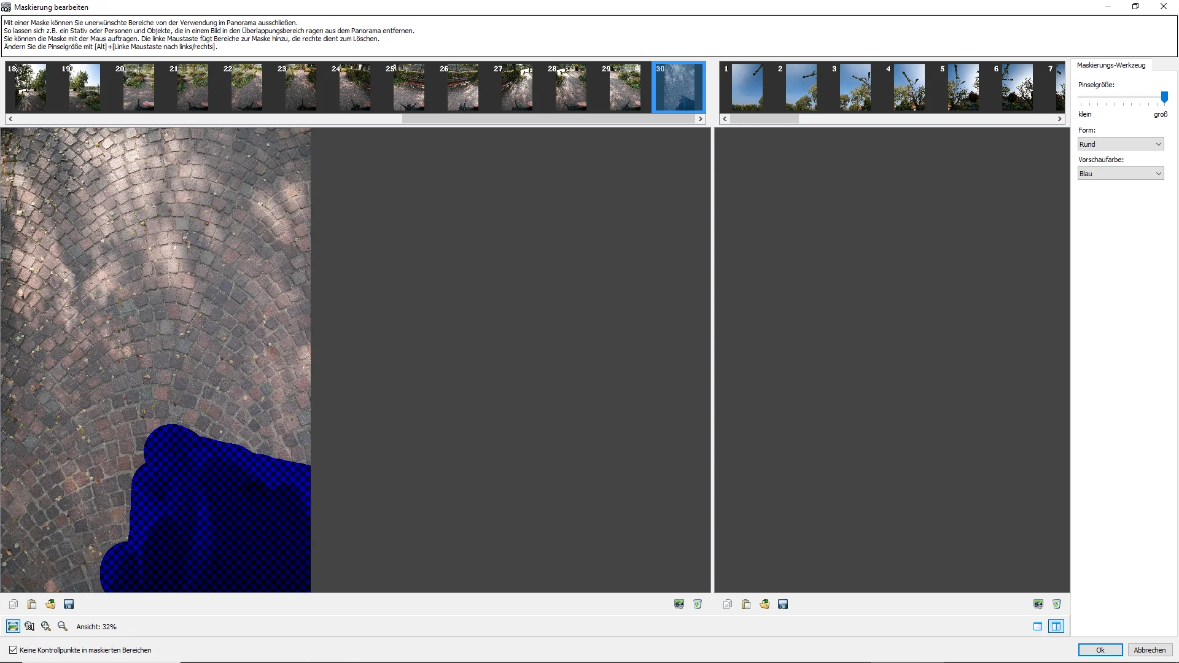1179x663 pixels.
Task: Select thumbnail 28 in the left strip
Action: (x=571, y=87)
